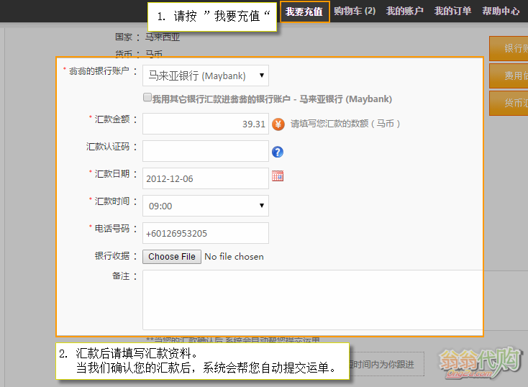Open 购物车 (2) in the top menu

(355, 11)
